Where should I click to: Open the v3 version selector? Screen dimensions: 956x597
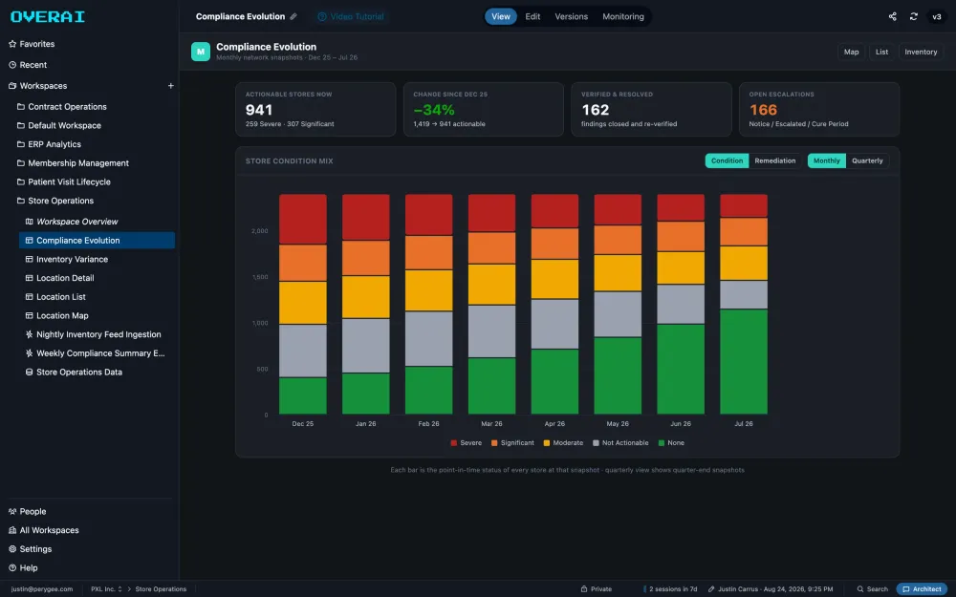pyautogui.click(x=937, y=16)
